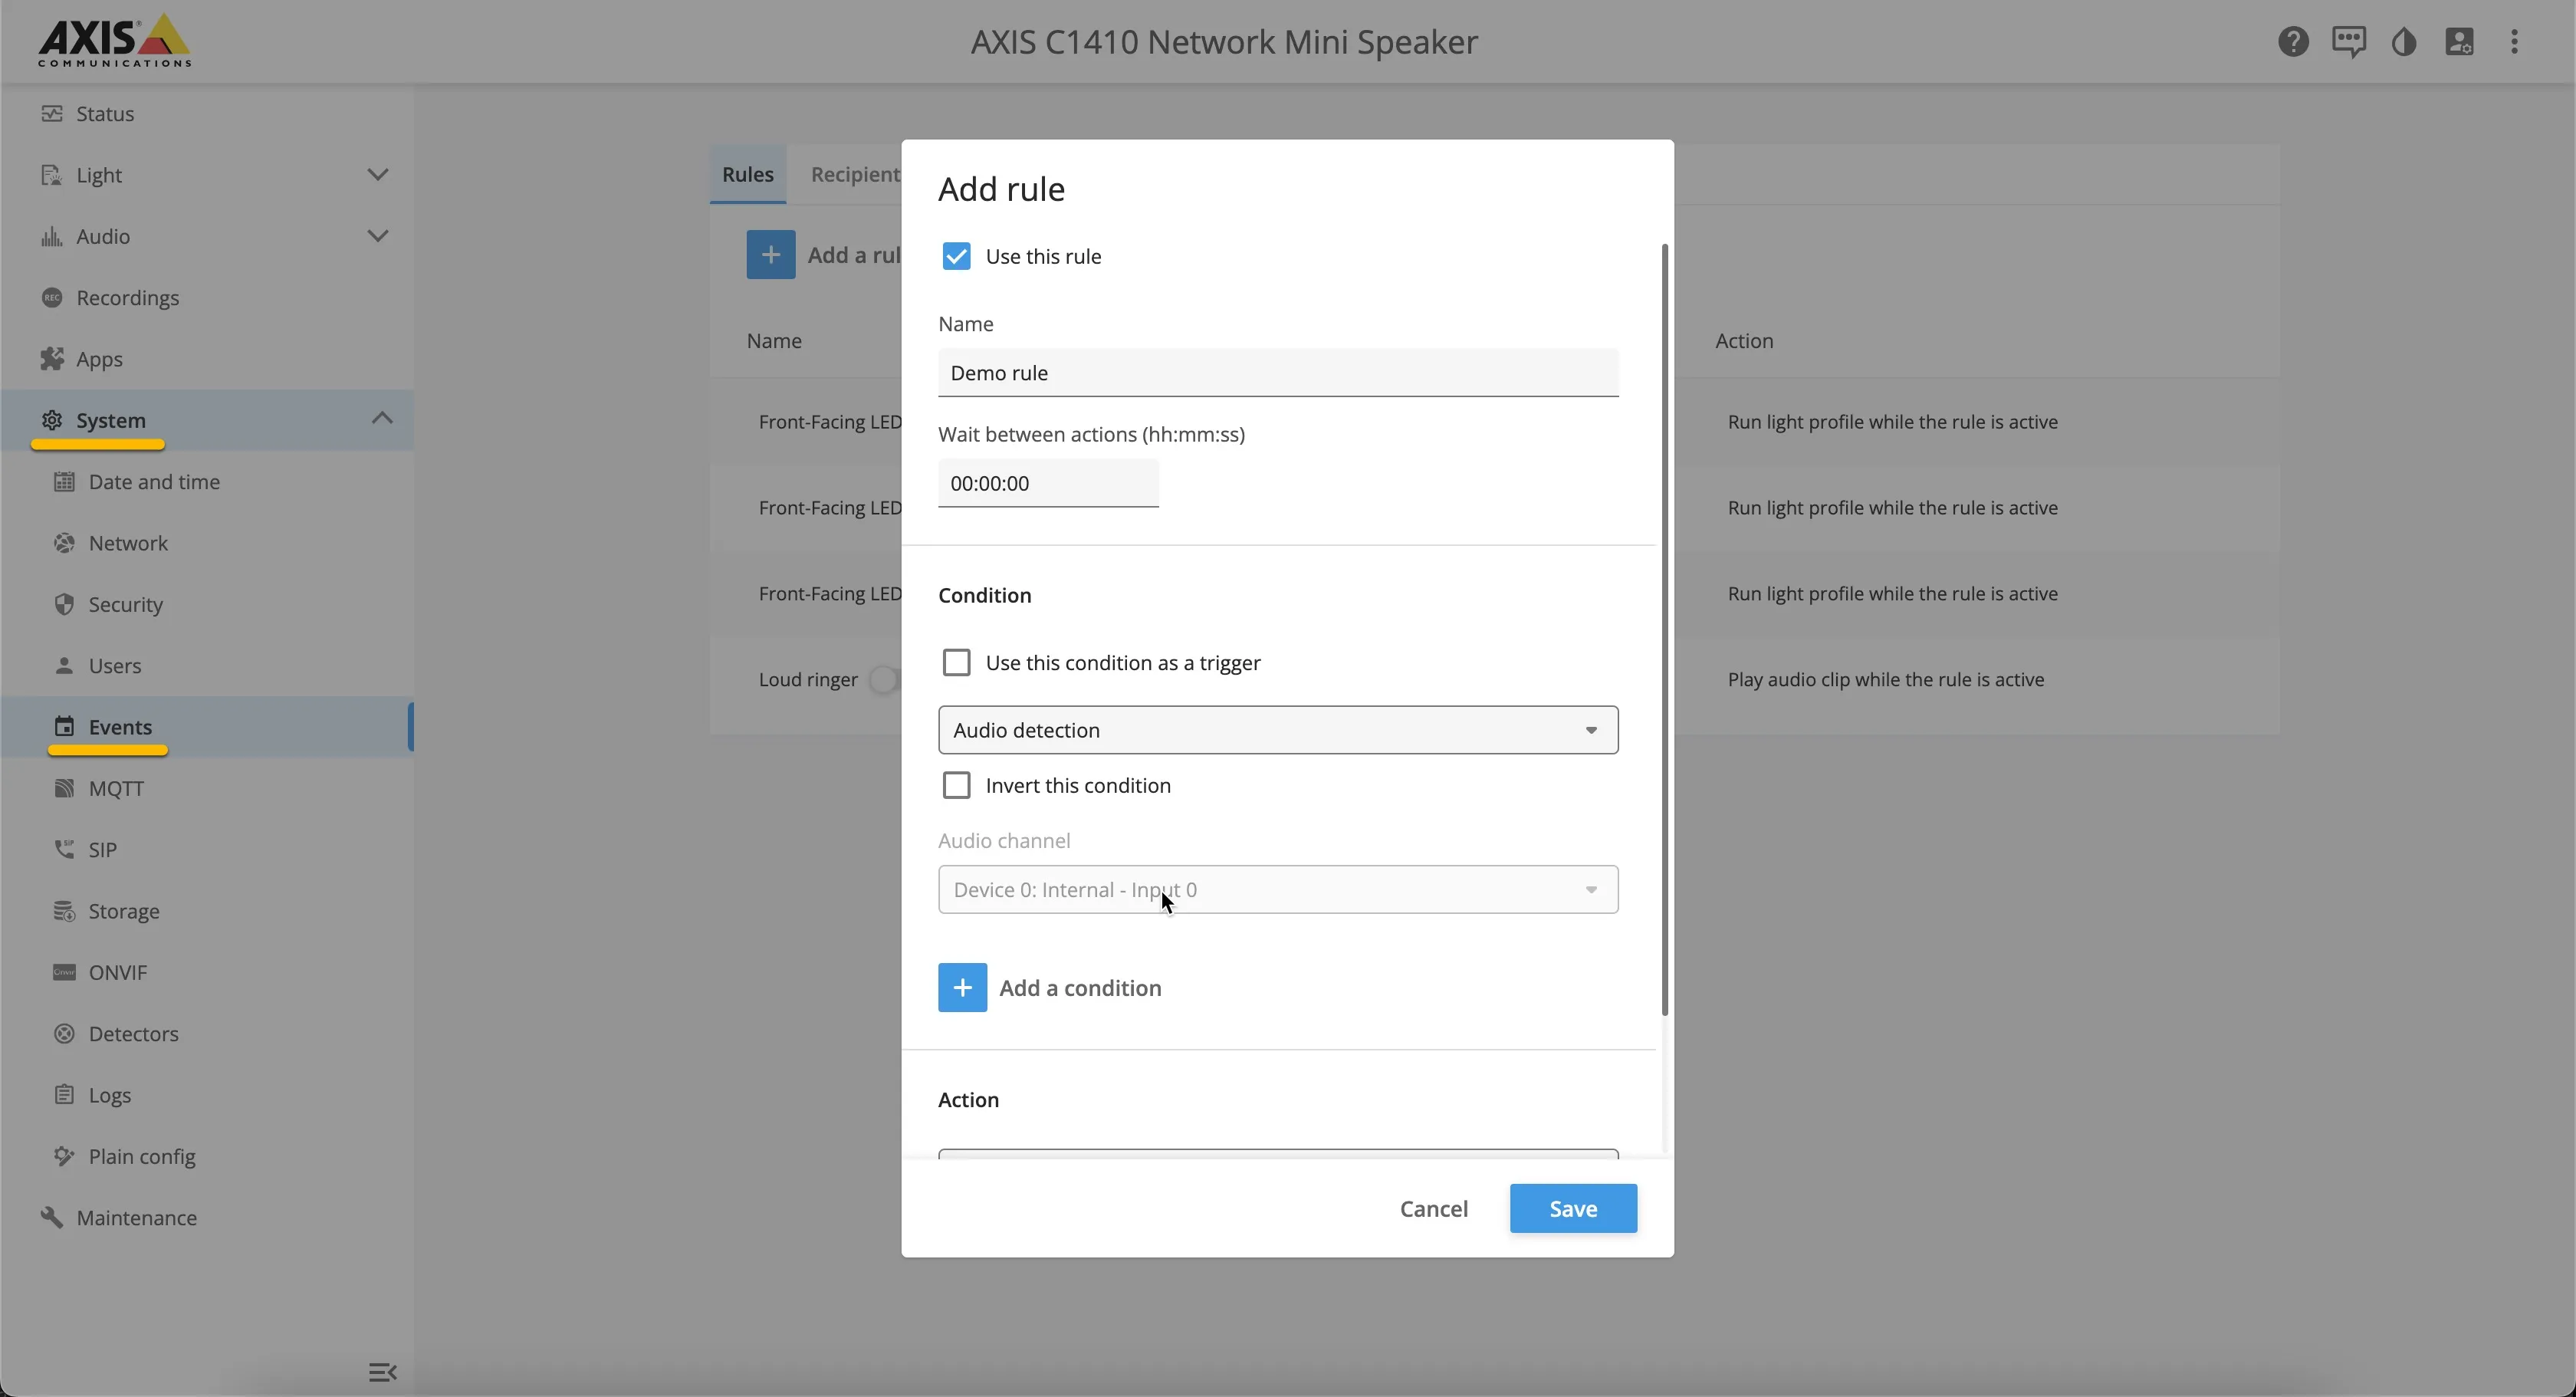Toggle the contrast theme icon
Viewport: 2576px width, 1397px height.
(2404, 42)
